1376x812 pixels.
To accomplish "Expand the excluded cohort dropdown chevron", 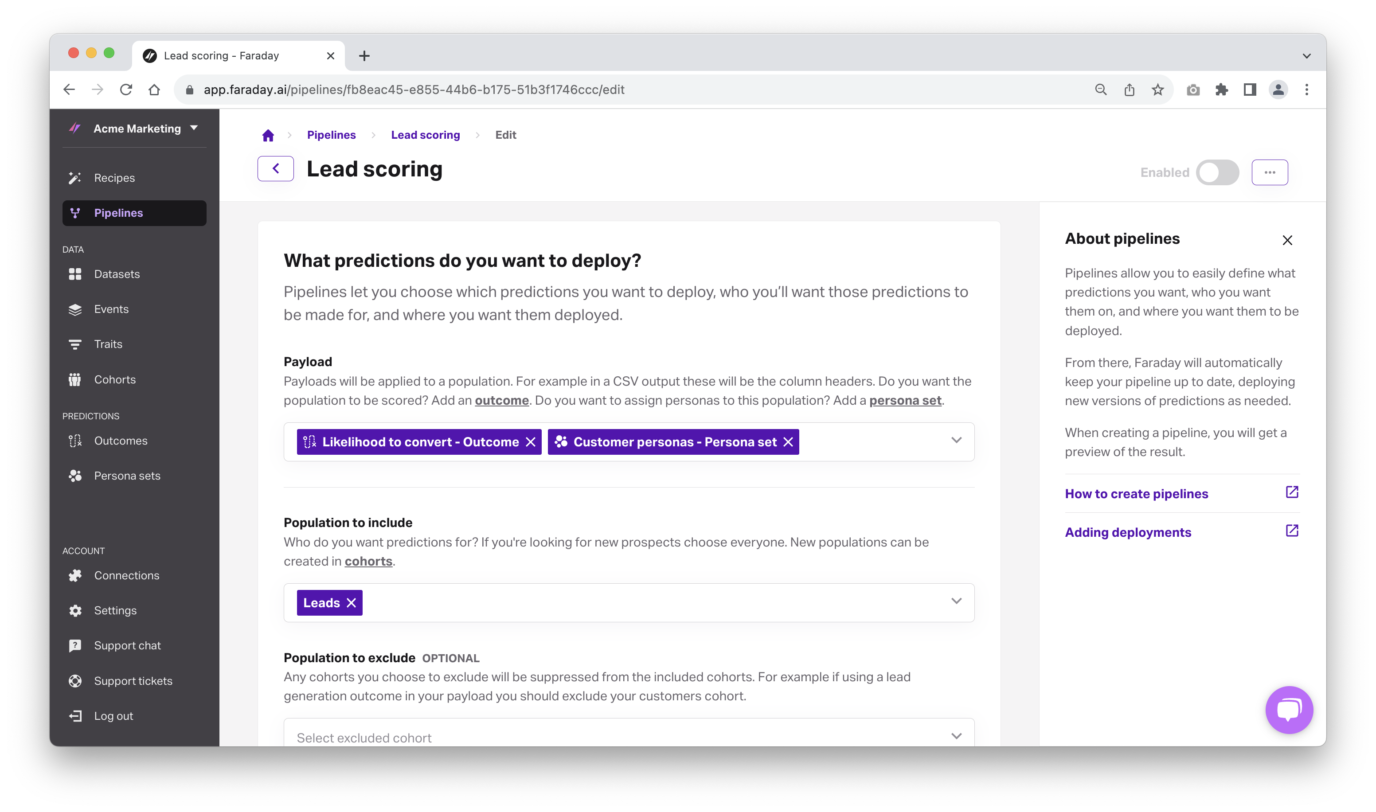I will pos(956,737).
